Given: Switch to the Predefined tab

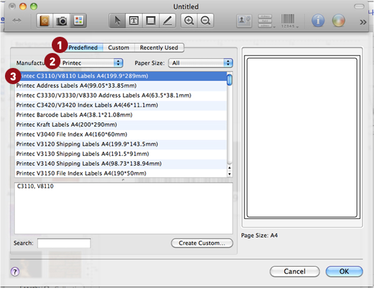Looking at the screenshot, I should (x=83, y=48).
